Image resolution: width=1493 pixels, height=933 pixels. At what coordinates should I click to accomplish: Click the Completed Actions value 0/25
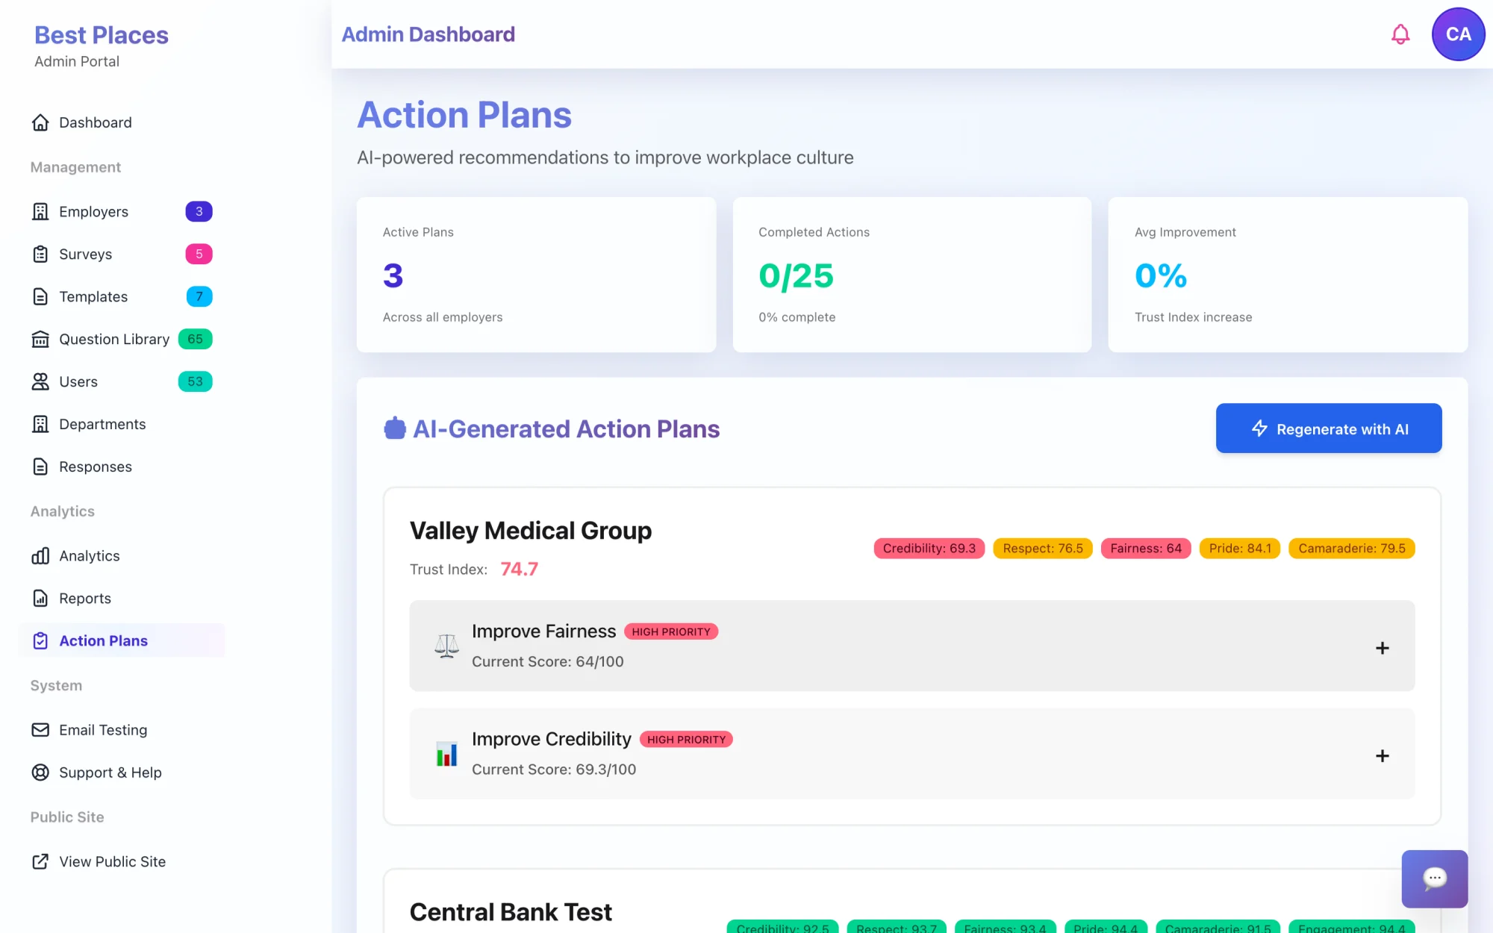(796, 276)
